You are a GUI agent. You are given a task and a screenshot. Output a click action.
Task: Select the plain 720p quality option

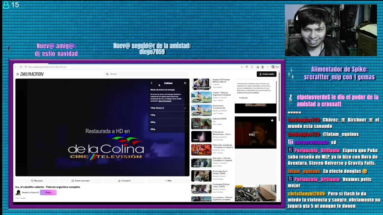(168, 115)
